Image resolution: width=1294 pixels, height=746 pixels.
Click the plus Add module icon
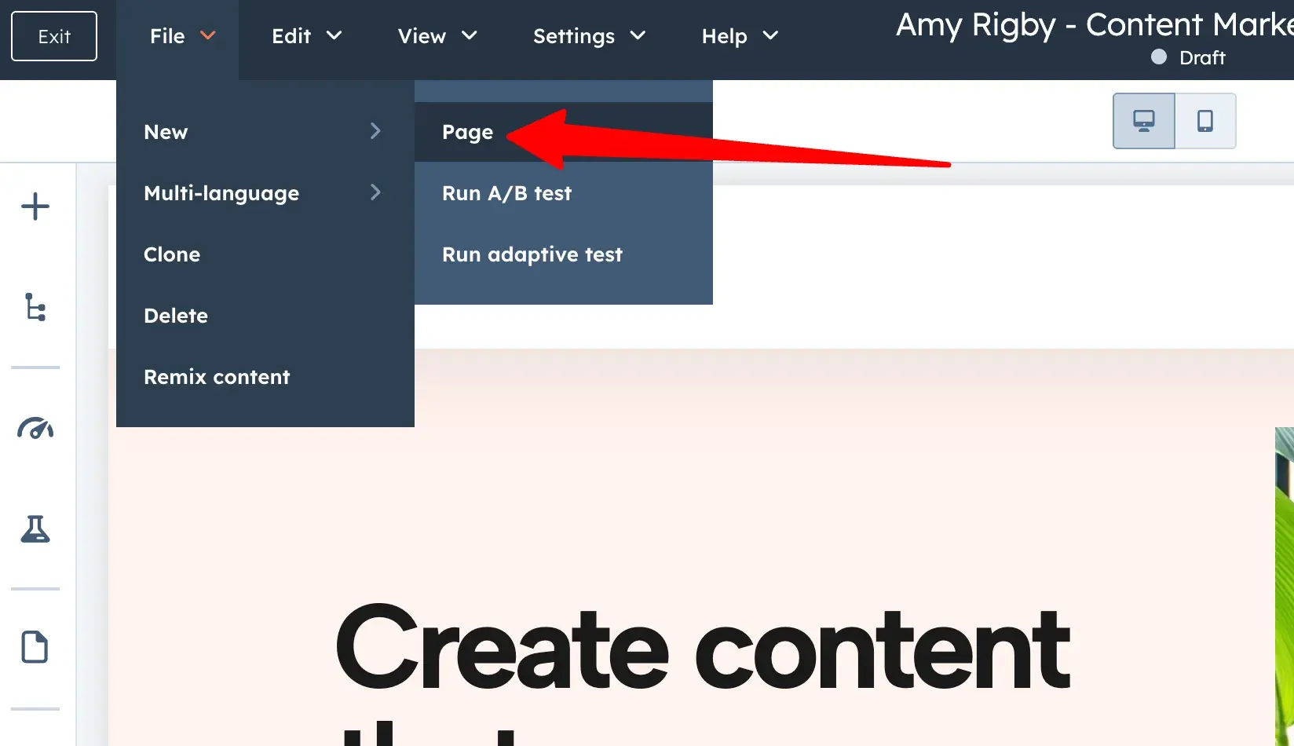pyautogui.click(x=35, y=207)
